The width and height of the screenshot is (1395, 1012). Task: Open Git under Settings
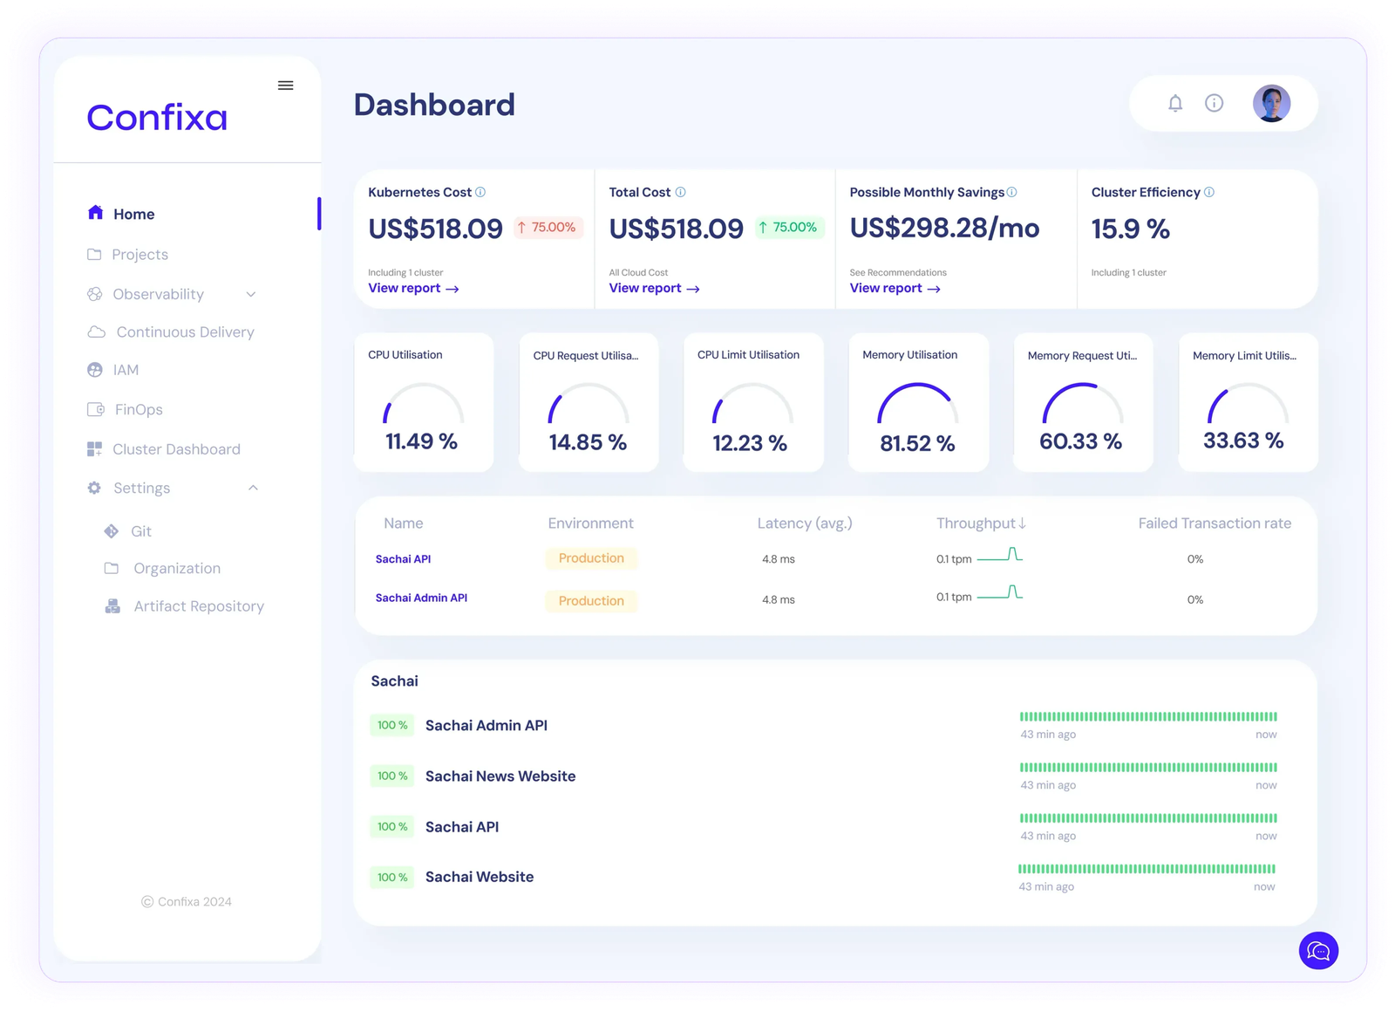click(x=140, y=531)
